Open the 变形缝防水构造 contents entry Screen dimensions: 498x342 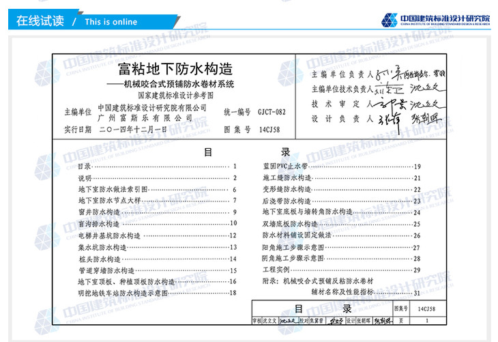(x=287, y=189)
